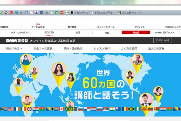Open the 電子書籍 category
The image size is (181, 121).
click(x=72, y=27)
